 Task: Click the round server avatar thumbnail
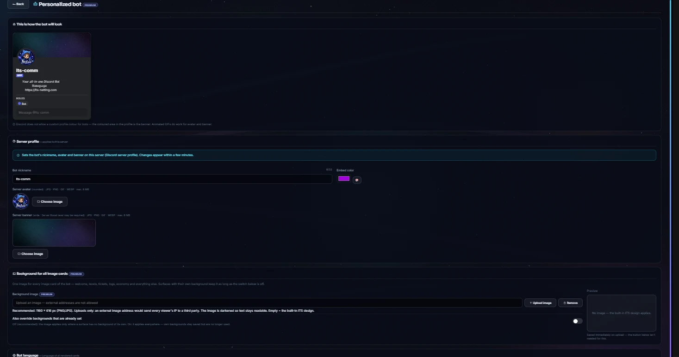tap(20, 201)
